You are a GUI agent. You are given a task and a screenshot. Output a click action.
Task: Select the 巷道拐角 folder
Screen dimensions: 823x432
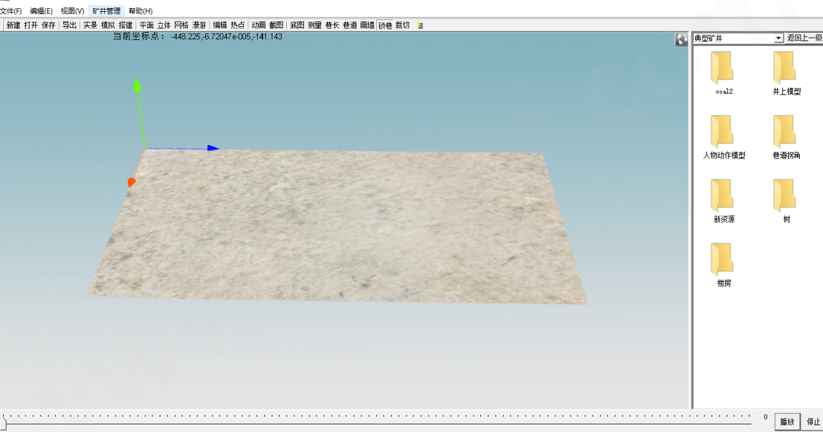click(787, 137)
